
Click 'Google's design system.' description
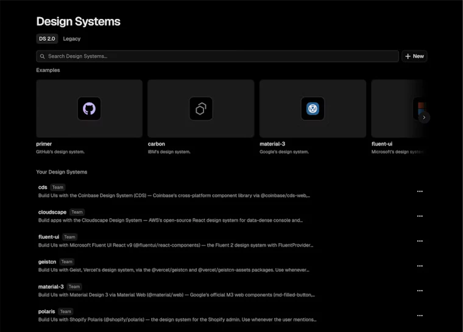tap(284, 152)
